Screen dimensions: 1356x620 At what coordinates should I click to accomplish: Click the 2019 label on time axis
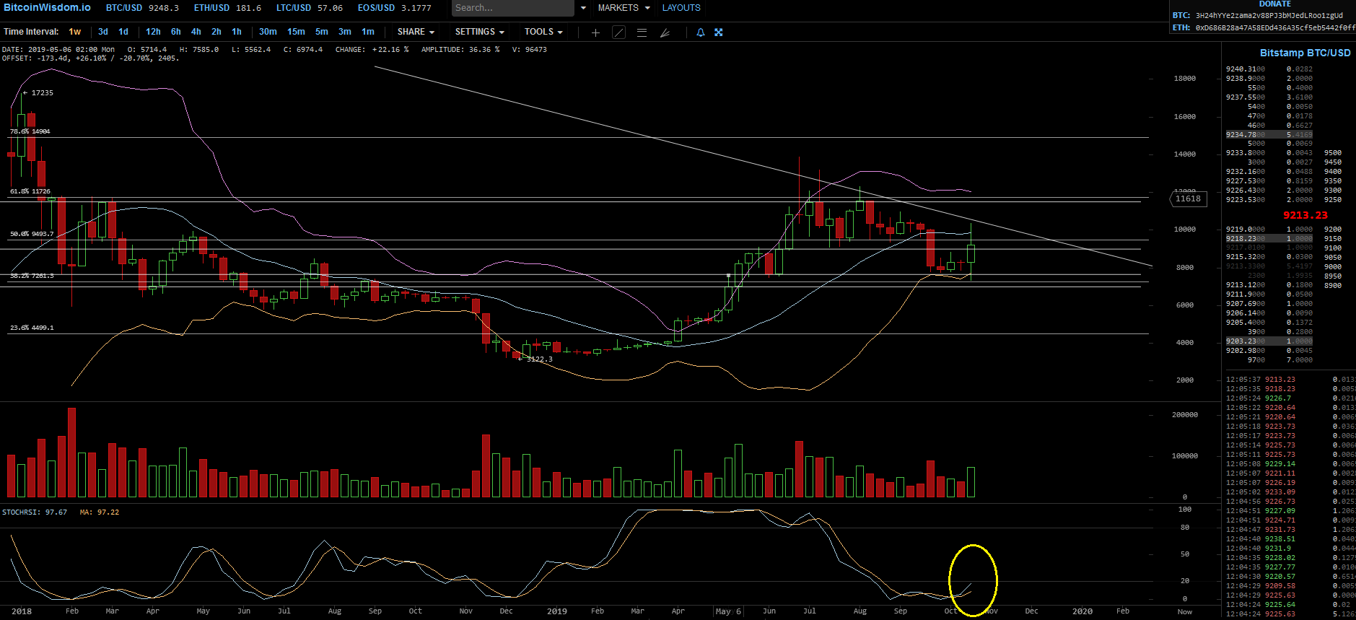tap(556, 611)
